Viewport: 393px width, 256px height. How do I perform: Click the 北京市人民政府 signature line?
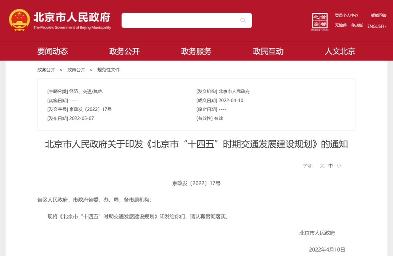317,233
